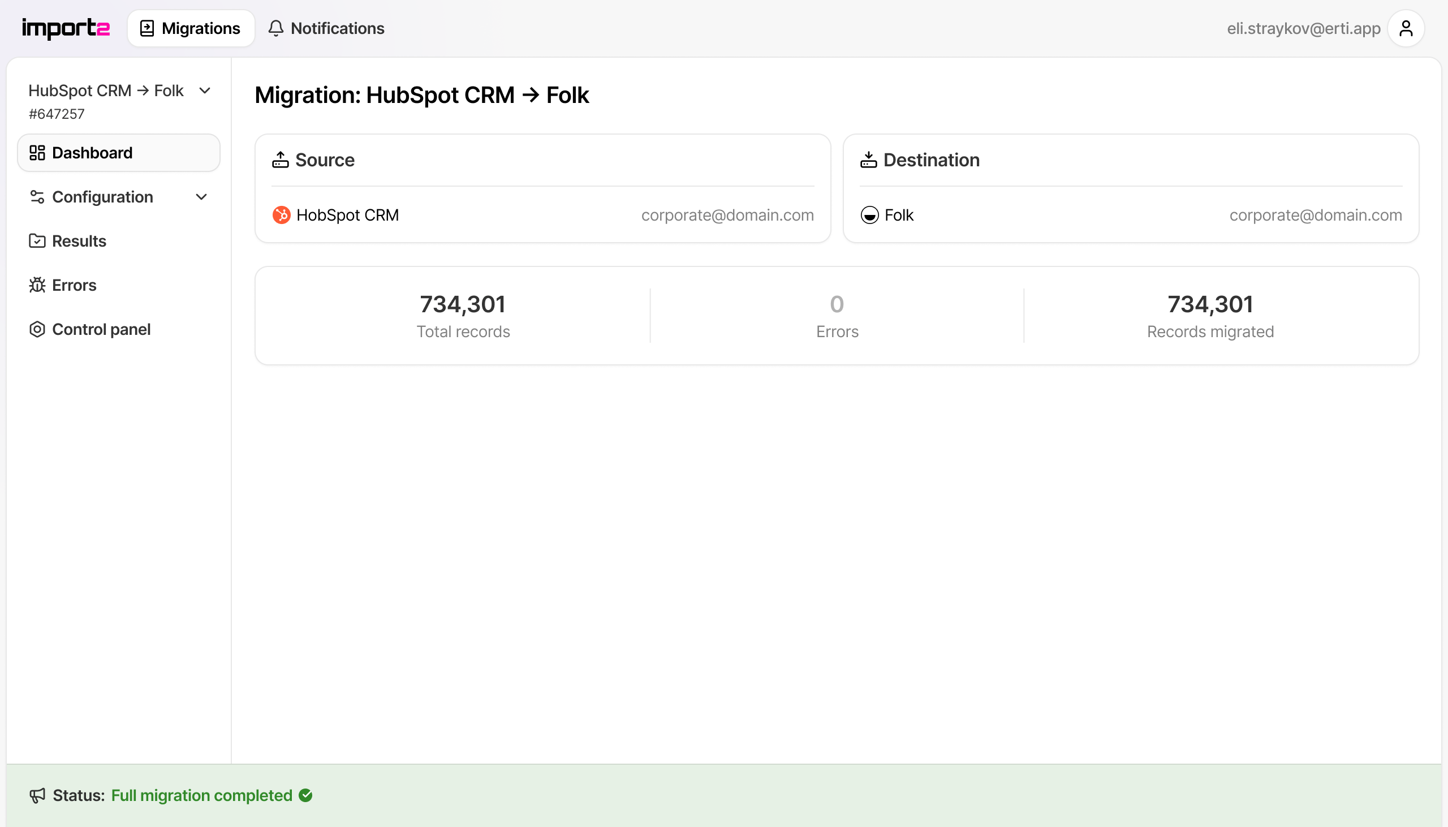The height and width of the screenshot is (827, 1448).
Task: Click the eli.straykov@erti.app account email
Action: pos(1303,28)
